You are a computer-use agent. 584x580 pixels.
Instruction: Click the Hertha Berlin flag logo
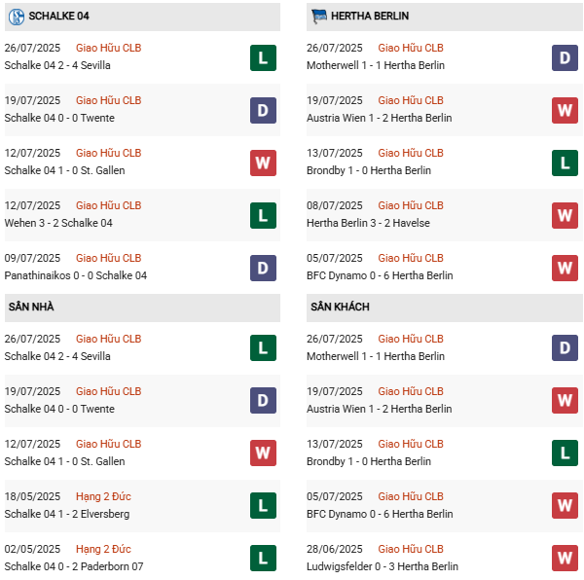tap(318, 17)
